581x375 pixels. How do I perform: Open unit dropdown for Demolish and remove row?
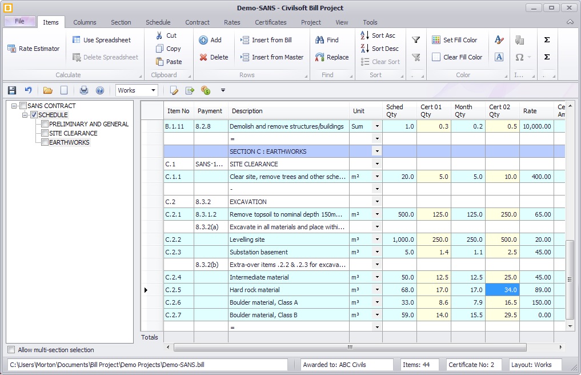[377, 126]
